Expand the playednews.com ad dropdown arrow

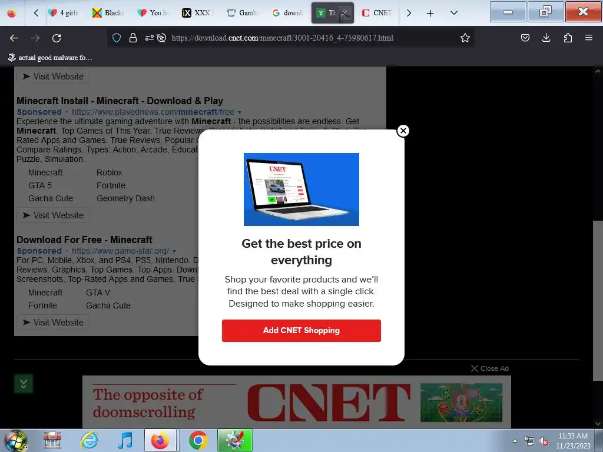pyautogui.click(x=240, y=112)
